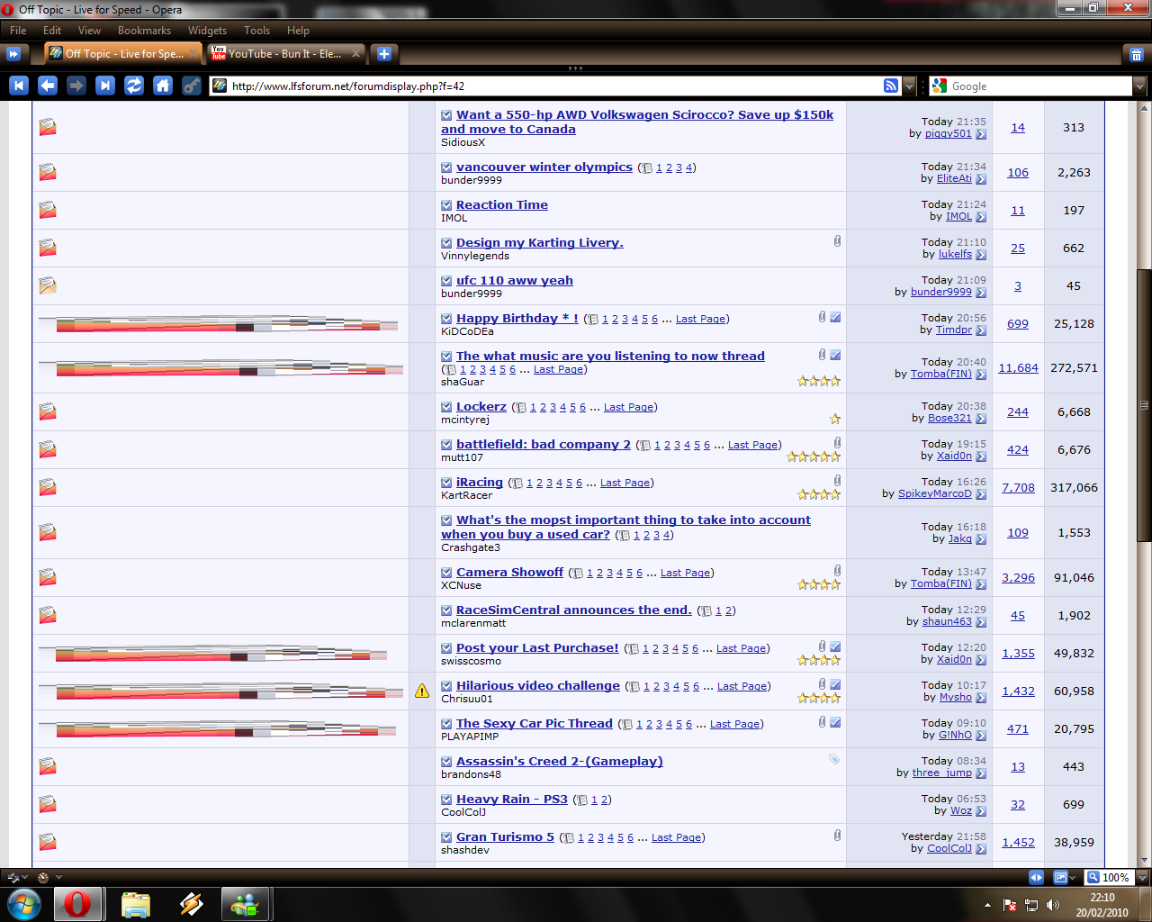Screen dimensions: 1152x922
Task: Click the view count 317,066
Action: pyautogui.click(x=1074, y=487)
